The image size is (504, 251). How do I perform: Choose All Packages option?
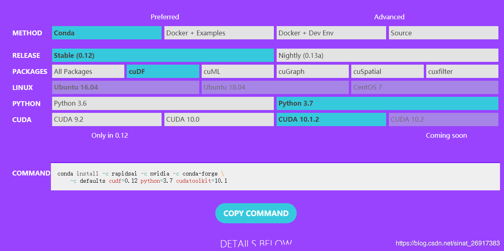pos(88,71)
